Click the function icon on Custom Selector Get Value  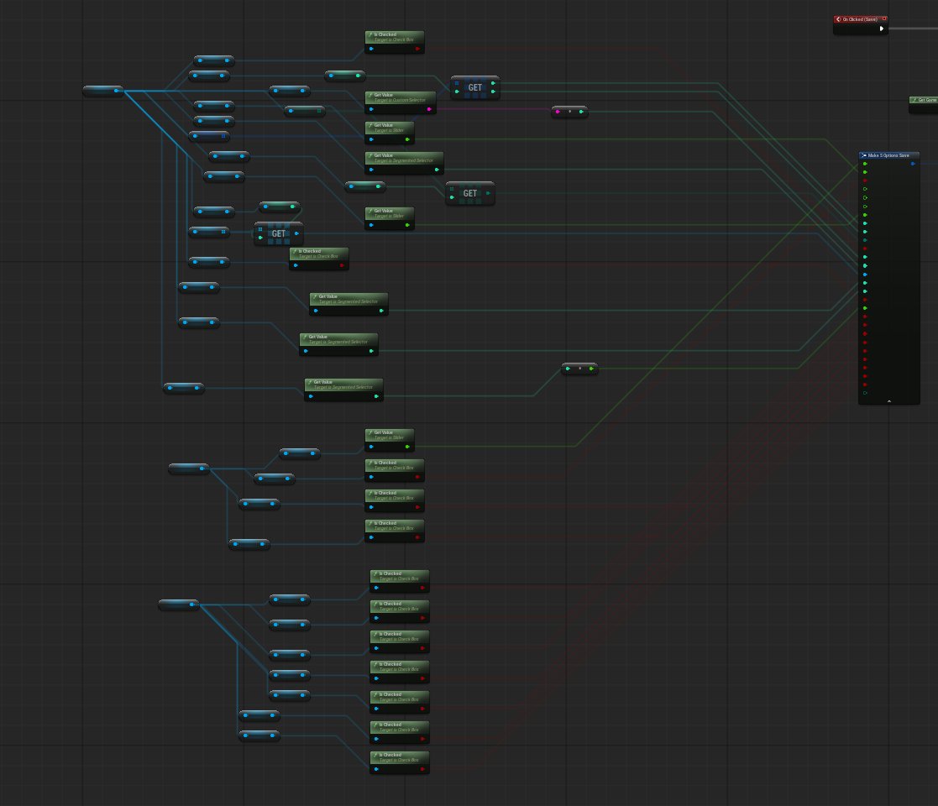pyautogui.click(x=371, y=95)
